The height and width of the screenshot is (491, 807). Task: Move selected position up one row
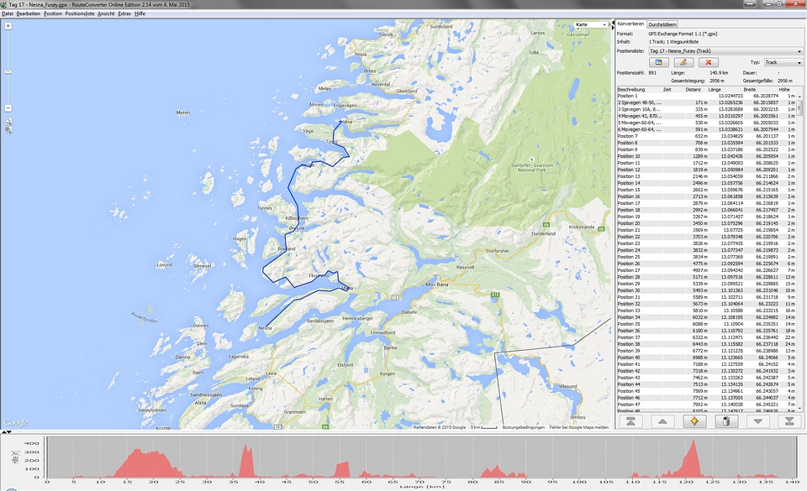[x=662, y=421]
